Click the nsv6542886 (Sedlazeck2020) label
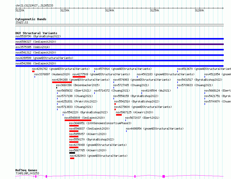 pos(36,63)
